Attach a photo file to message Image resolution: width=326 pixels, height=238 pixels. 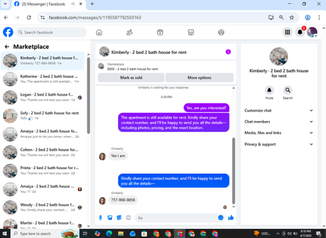pos(110,218)
